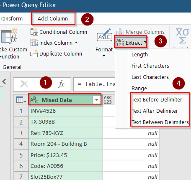Viewport: 191px width, 180px height.
Task: Open the Add Column ribbon tab
Action: click(53, 18)
